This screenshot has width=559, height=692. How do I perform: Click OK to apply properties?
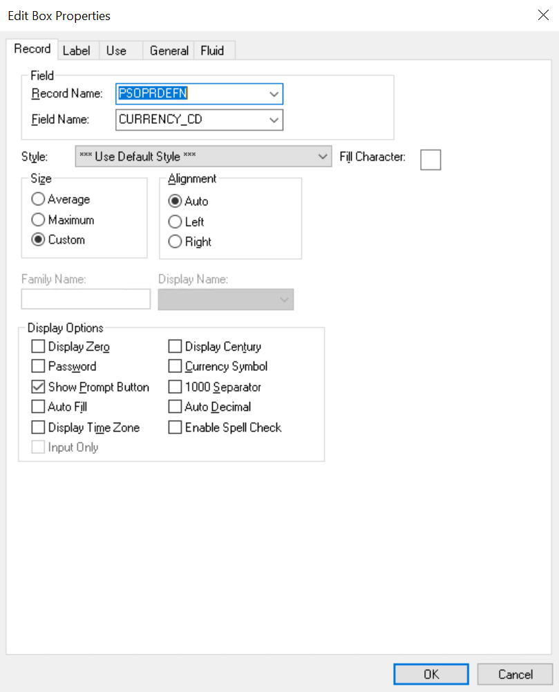(430, 674)
